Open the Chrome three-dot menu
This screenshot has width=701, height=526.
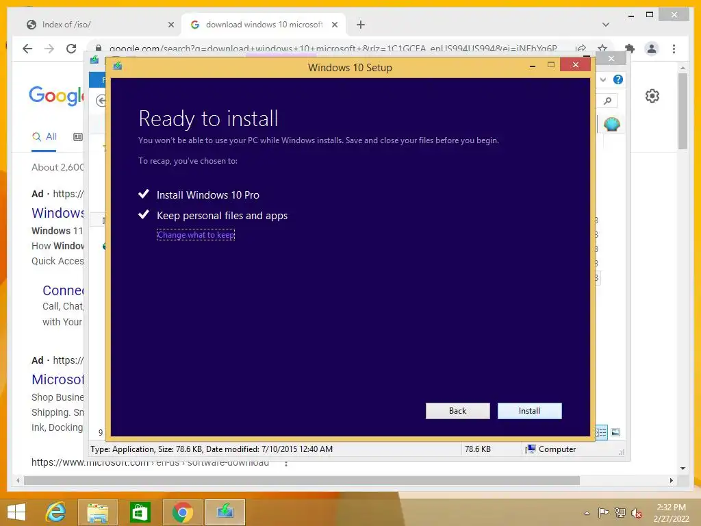click(674, 49)
